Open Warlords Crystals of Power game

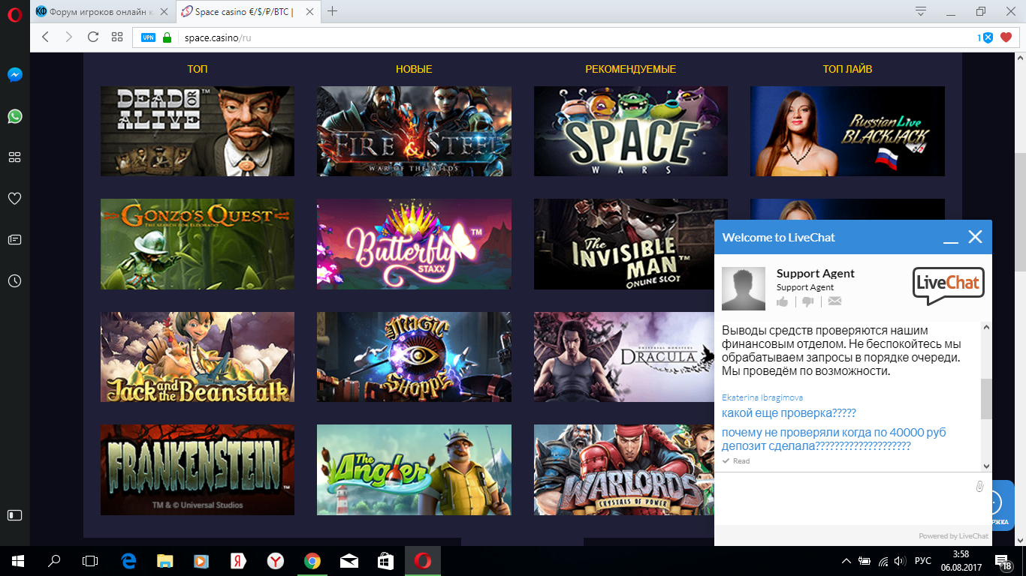pos(623,469)
